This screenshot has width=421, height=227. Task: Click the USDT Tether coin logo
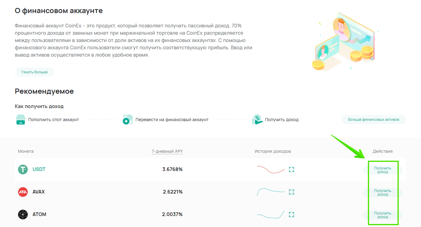pos(23,169)
